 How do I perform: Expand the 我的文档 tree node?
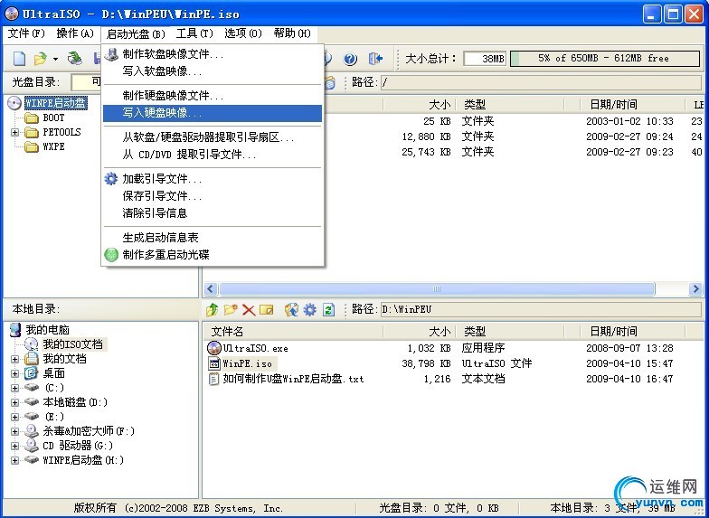(x=14, y=360)
